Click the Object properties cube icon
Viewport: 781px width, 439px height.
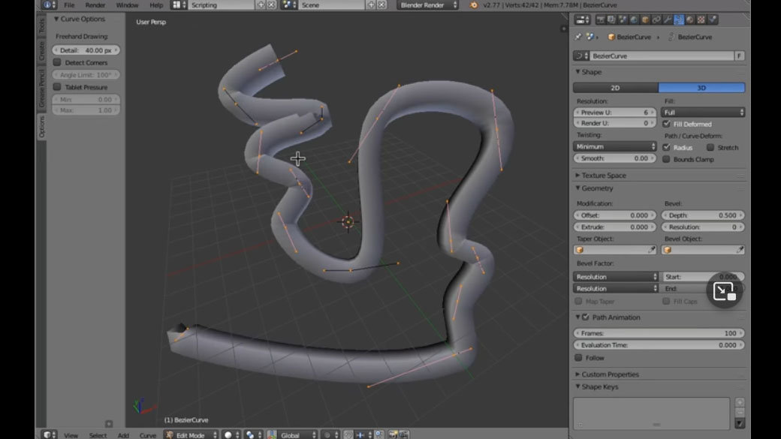coord(644,20)
